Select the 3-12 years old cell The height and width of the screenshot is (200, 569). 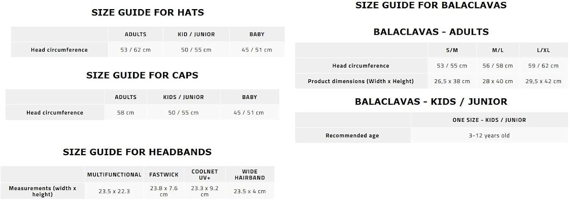[x=489, y=135]
